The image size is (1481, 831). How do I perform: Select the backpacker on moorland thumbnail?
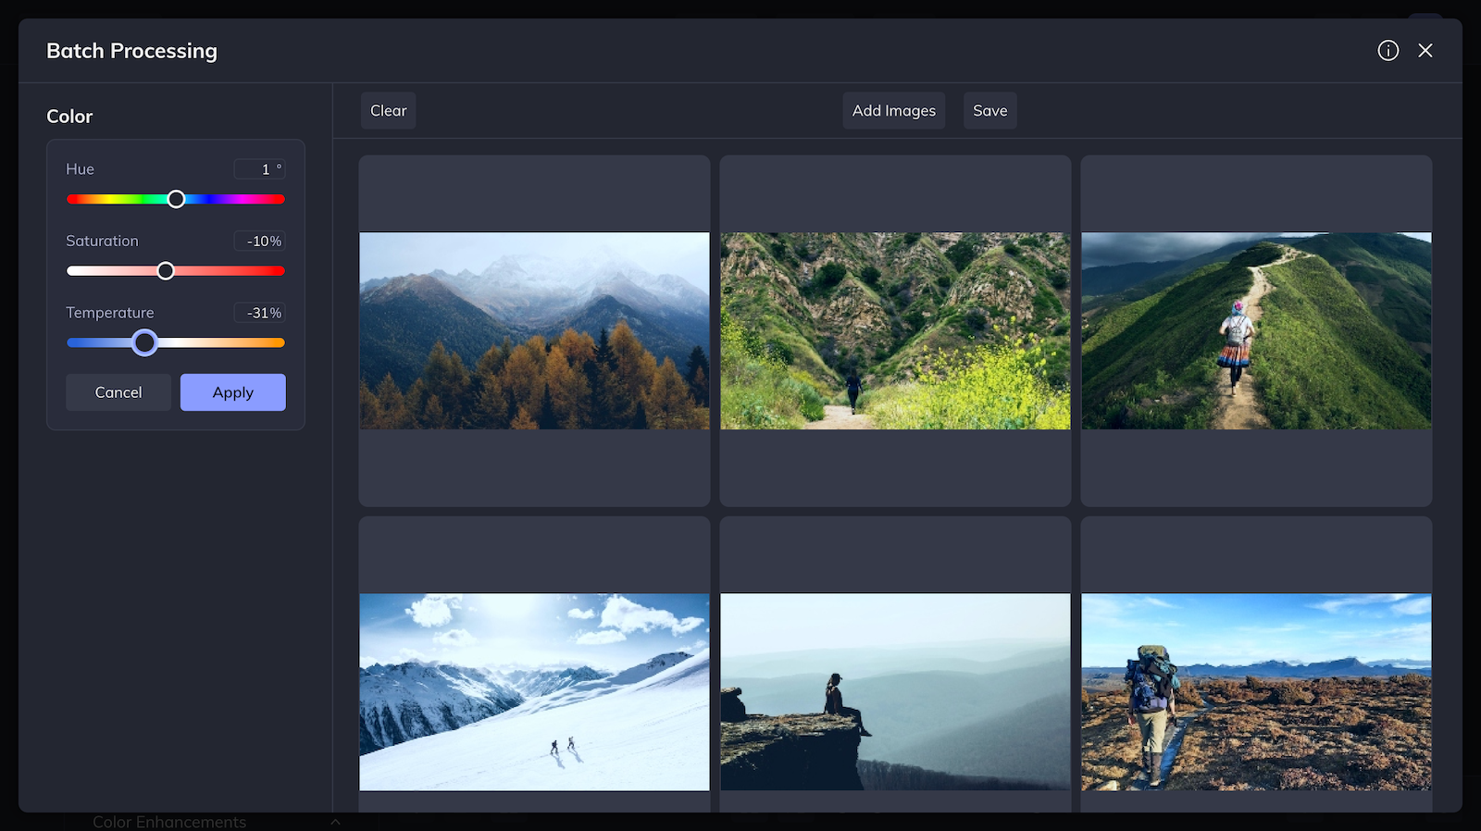tap(1257, 692)
